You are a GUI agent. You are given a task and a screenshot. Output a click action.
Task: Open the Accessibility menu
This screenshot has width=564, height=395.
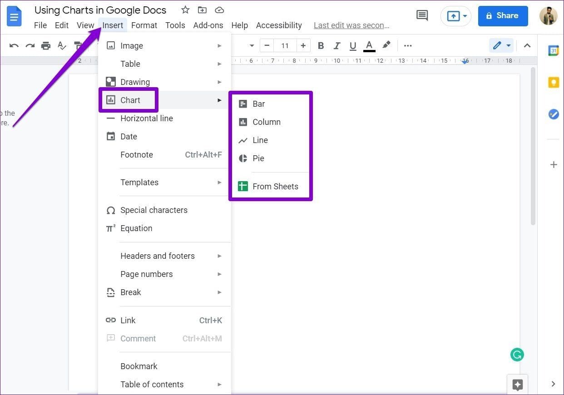pos(279,25)
